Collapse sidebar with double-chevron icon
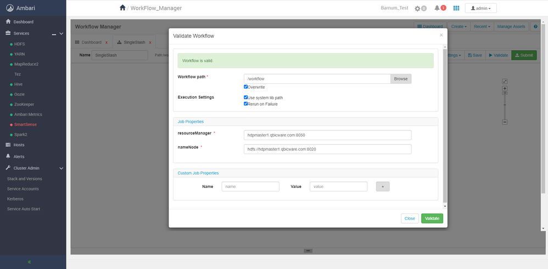548x269 pixels. coord(29,262)
